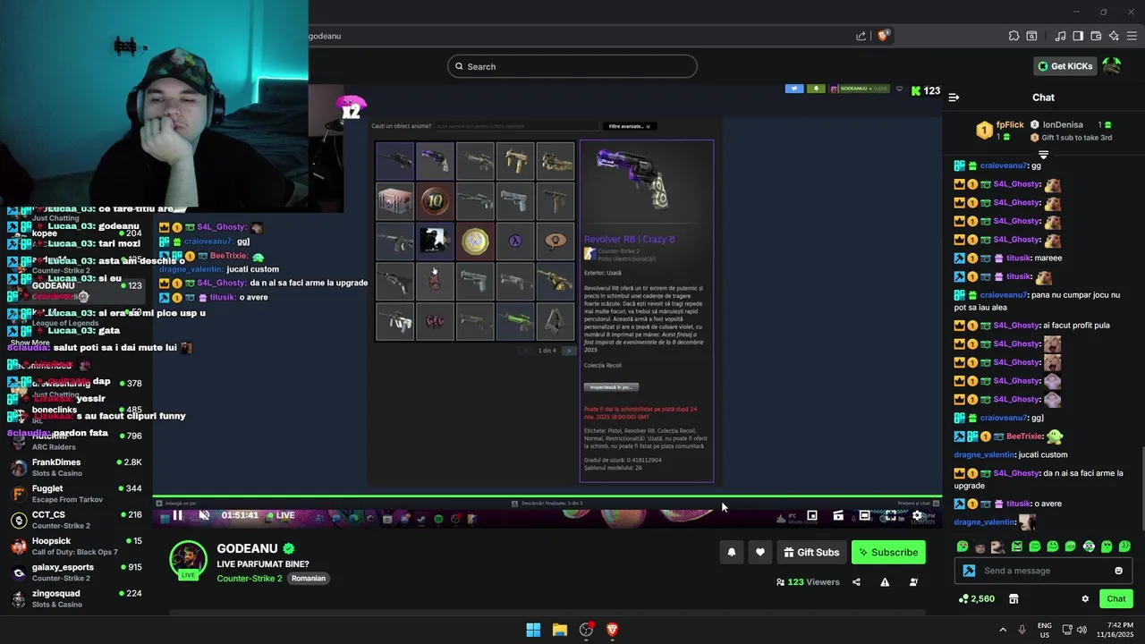Open chat settings gear
Screen dimensions: 1145x644
click(1085, 599)
